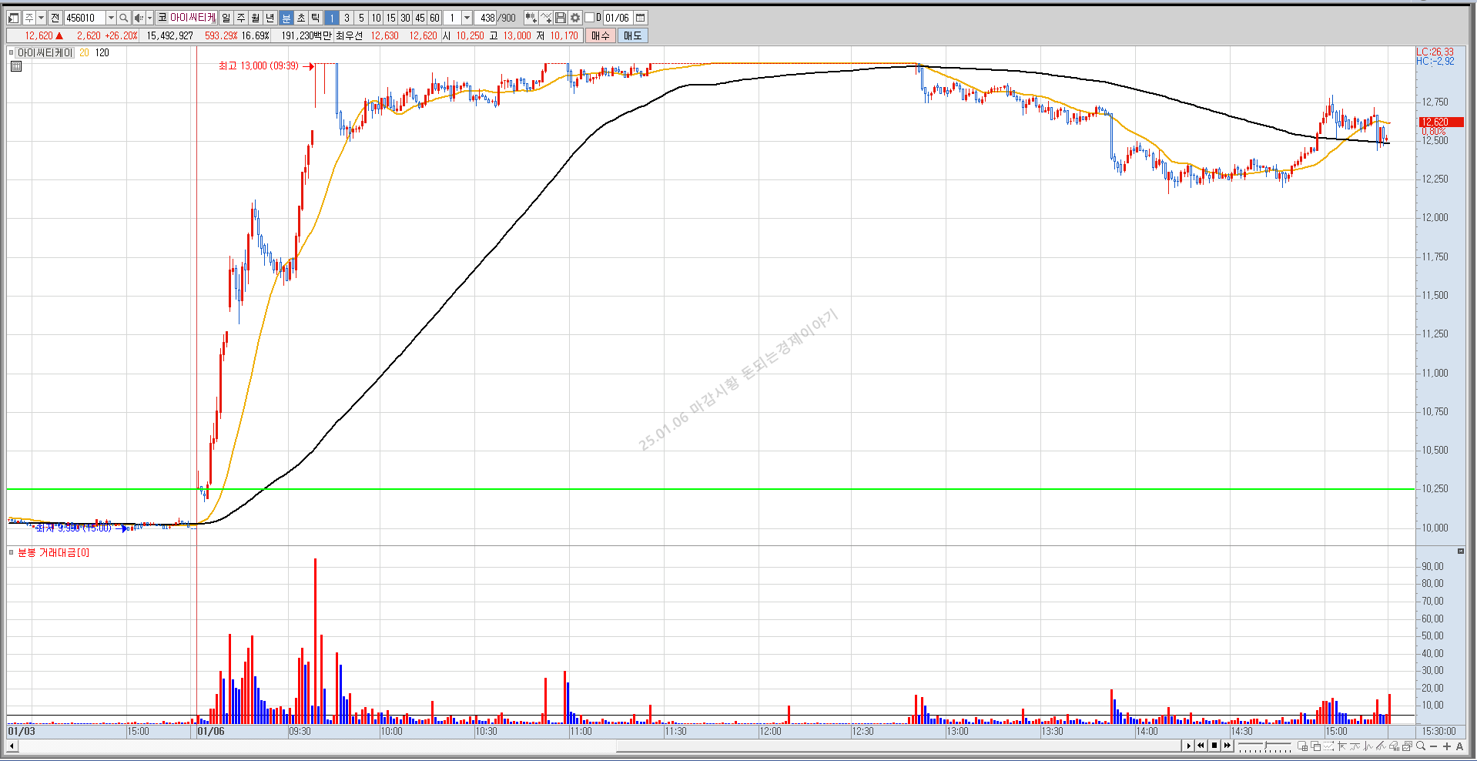Viewport: 1477px width, 761px height.
Task: Click the overlapping windows icon in bottom toolbar
Action: pyautogui.click(x=1316, y=746)
